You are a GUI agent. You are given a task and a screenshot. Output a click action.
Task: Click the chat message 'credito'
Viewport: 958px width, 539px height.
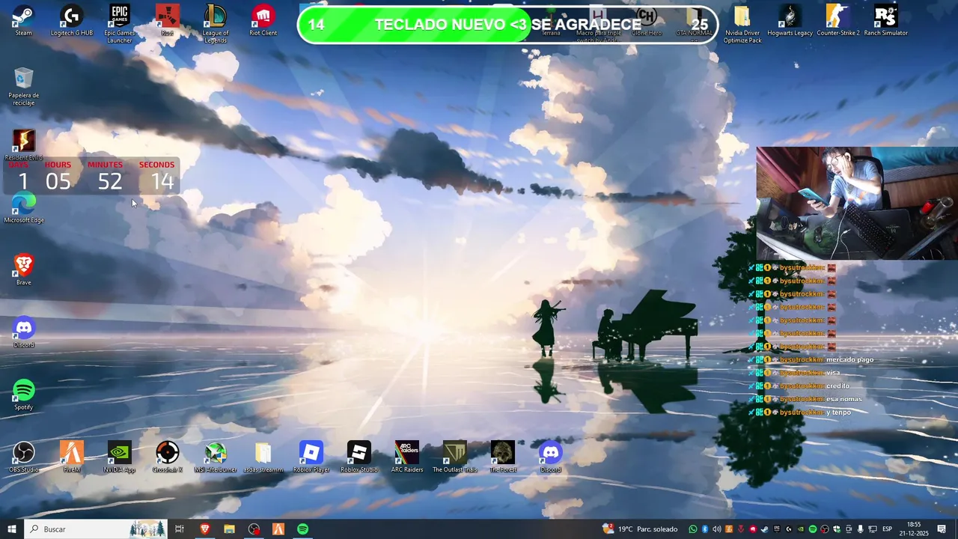[x=838, y=386]
